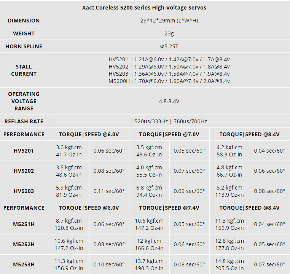Viewport: 290px width, 274px height.
Task: Click the spline value "Φ5 25T"
Action: (x=169, y=46)
